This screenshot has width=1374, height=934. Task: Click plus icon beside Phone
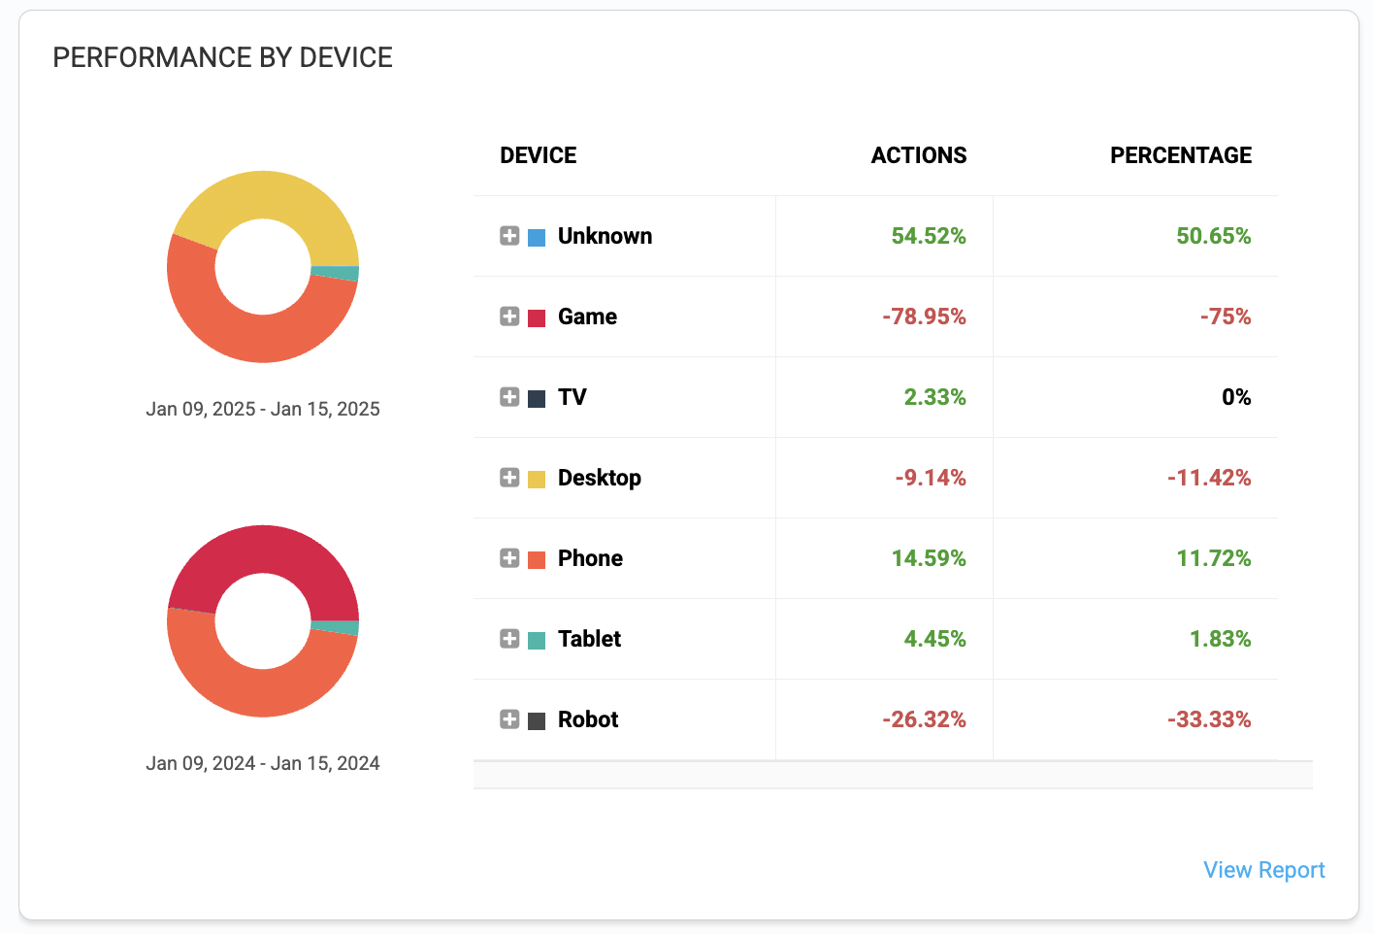[509, 558]
